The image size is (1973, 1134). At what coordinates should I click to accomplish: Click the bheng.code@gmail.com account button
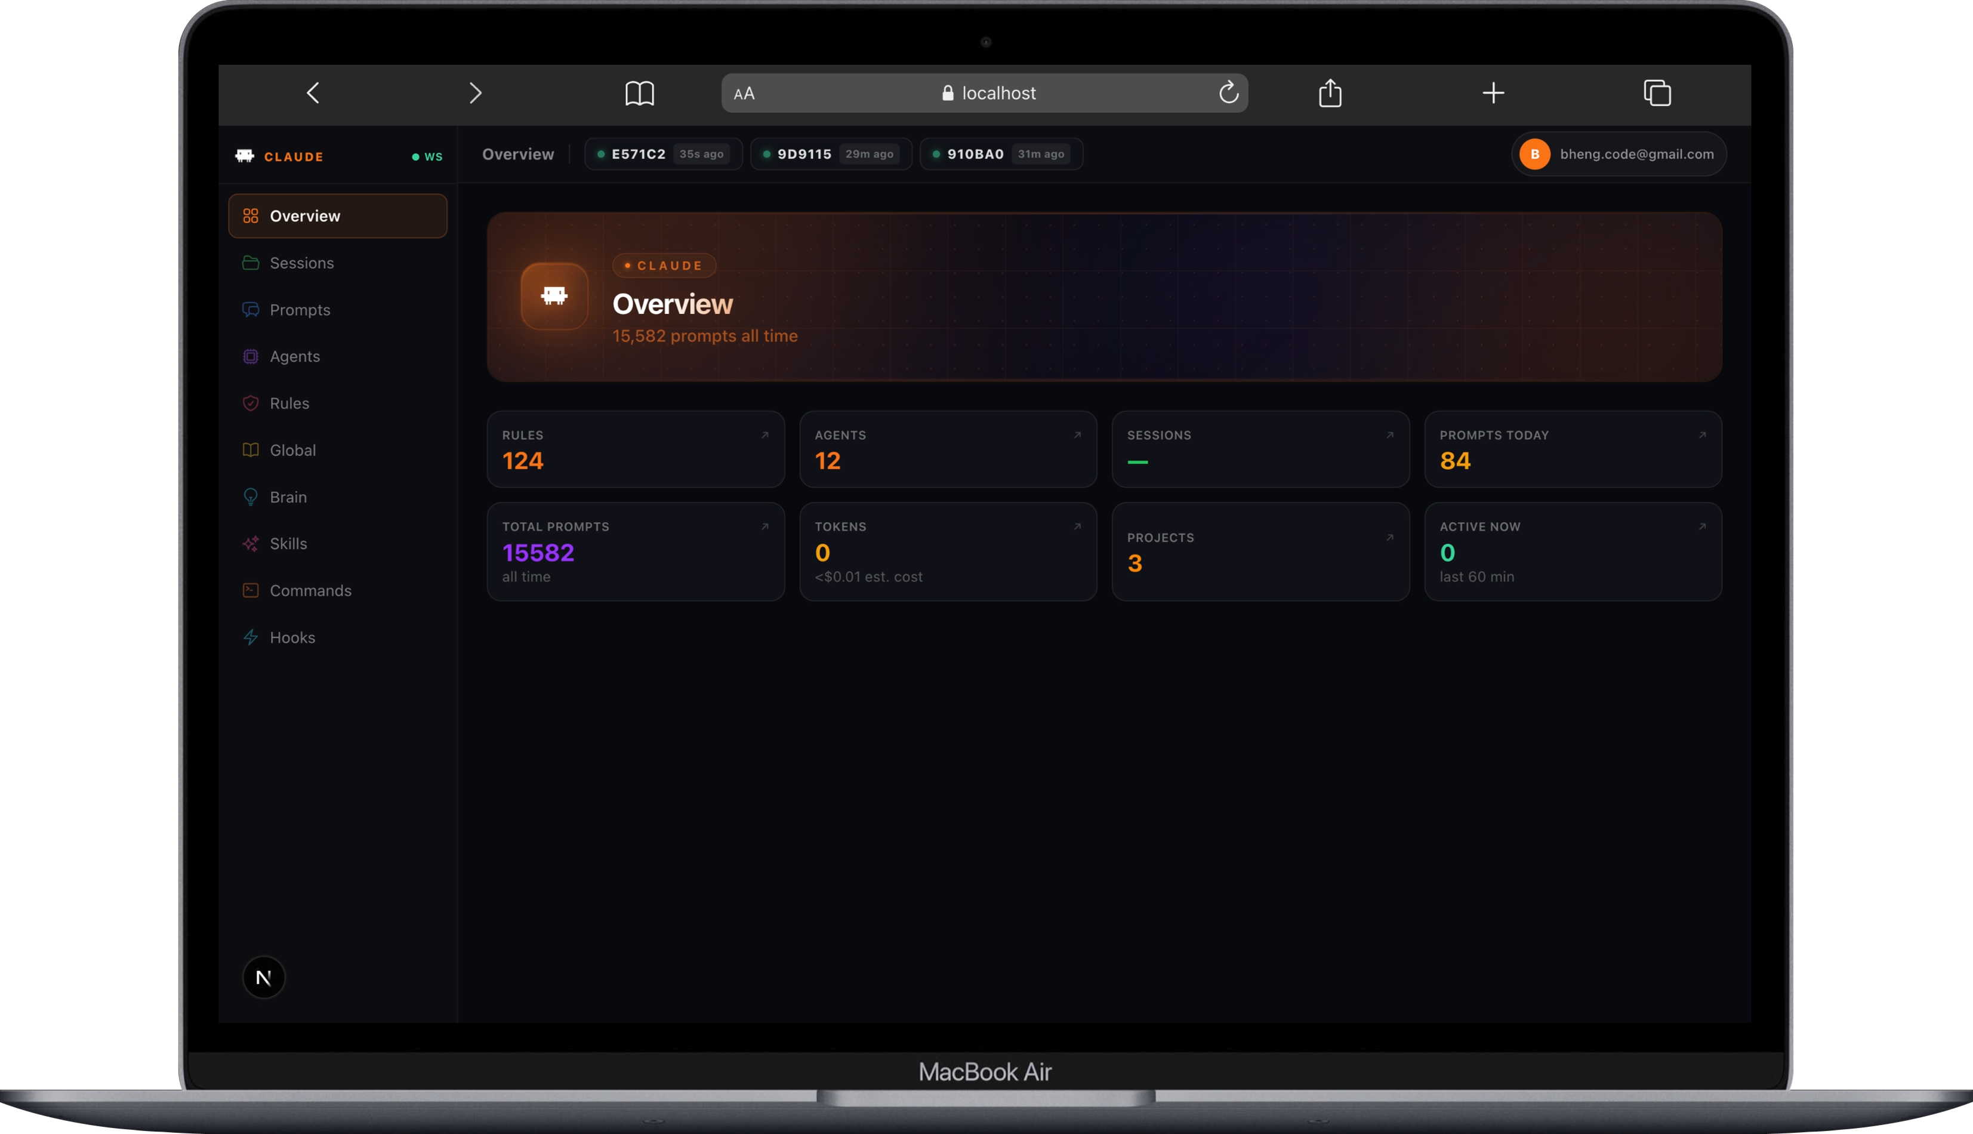pos(1618,154)
